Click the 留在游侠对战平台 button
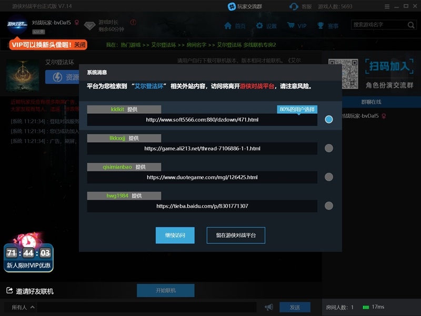 coord(236,235)
